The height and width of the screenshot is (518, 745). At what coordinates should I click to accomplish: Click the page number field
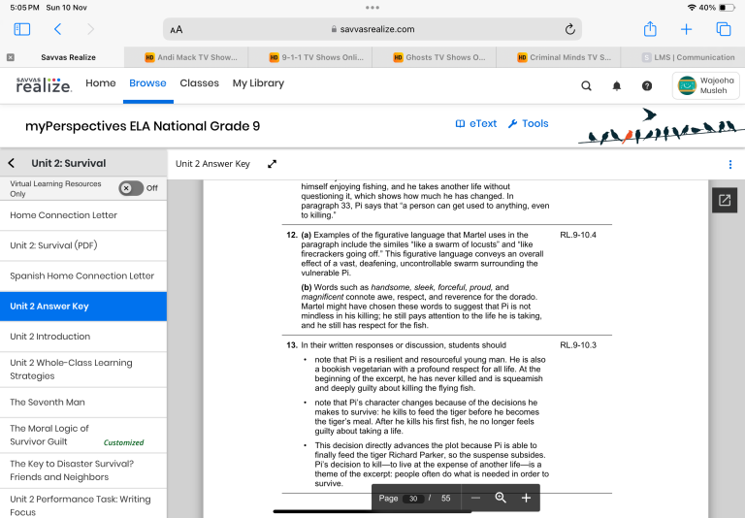pyautogui.click(x=414, y=498)
